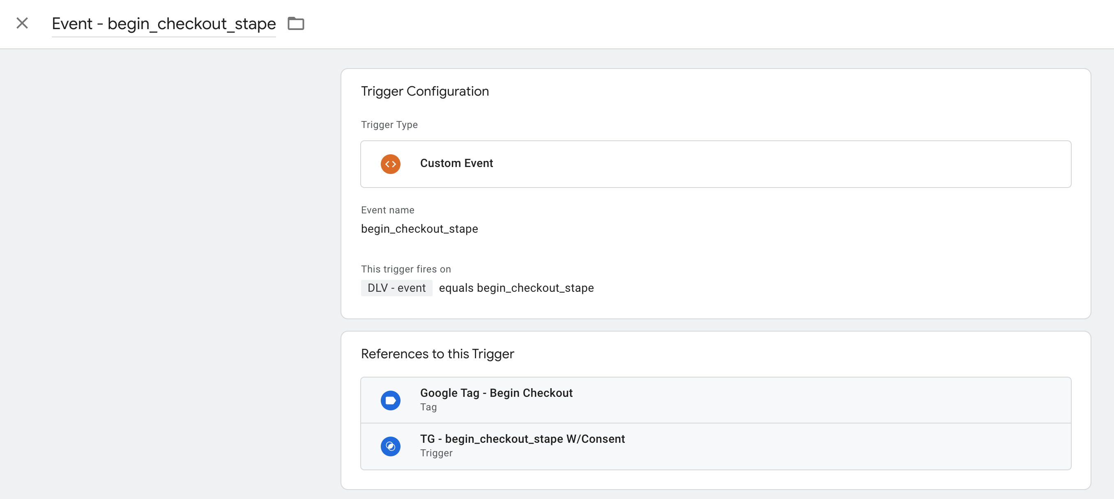Click the trigger group icon for W/Consent
The height and width of the screenshot is (499, 1114).
tap(391, 446)
